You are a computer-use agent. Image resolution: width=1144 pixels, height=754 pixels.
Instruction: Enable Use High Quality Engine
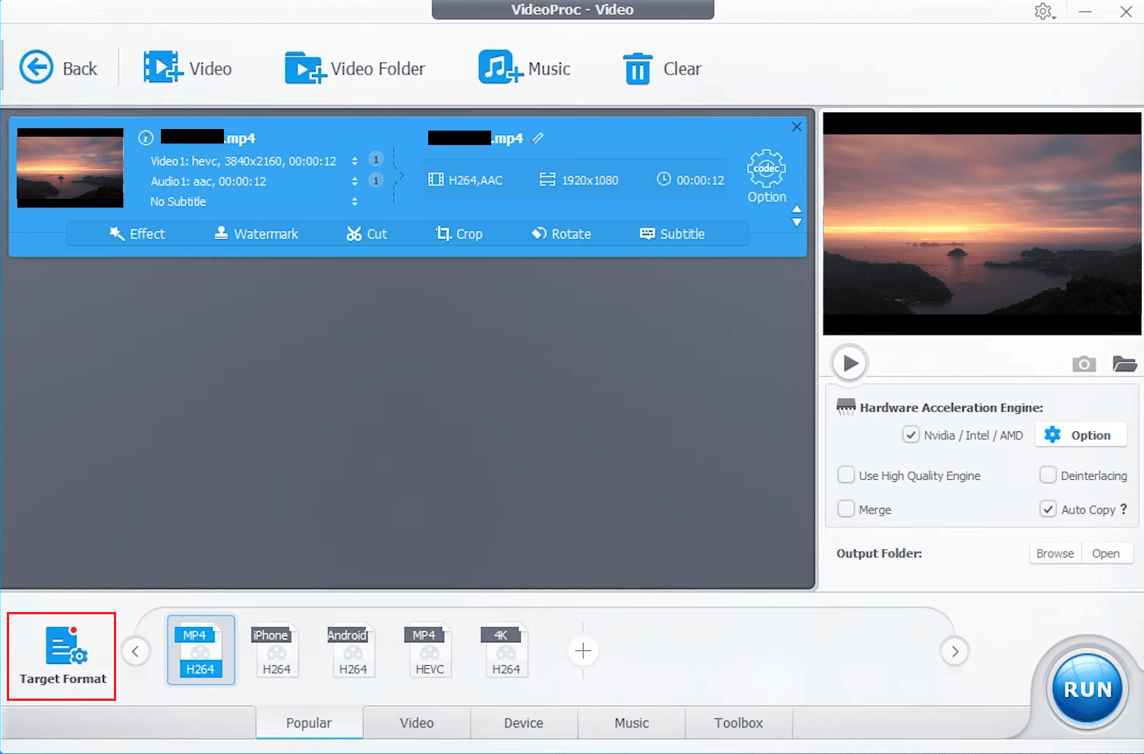(846, 475)
